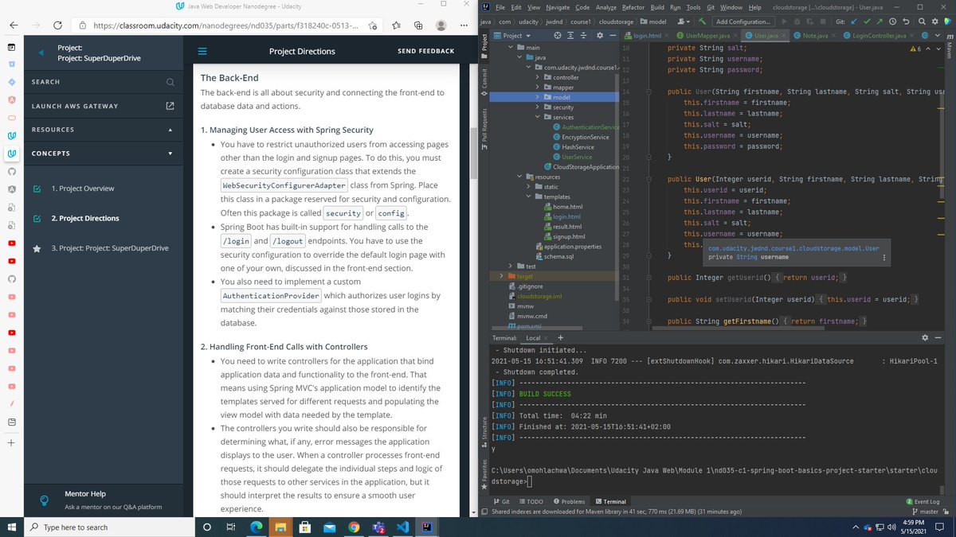Open 3. Project: Project: SuperDuperDrive link
956x537 pixels.
pos(110,248)
